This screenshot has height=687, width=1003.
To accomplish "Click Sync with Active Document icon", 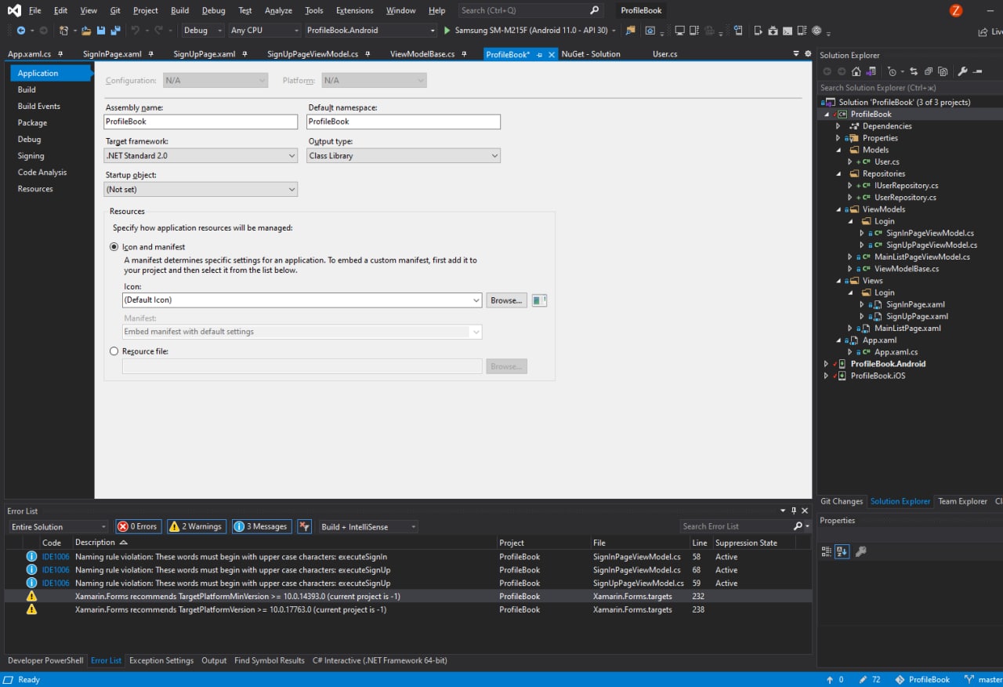I will [914, 71].
